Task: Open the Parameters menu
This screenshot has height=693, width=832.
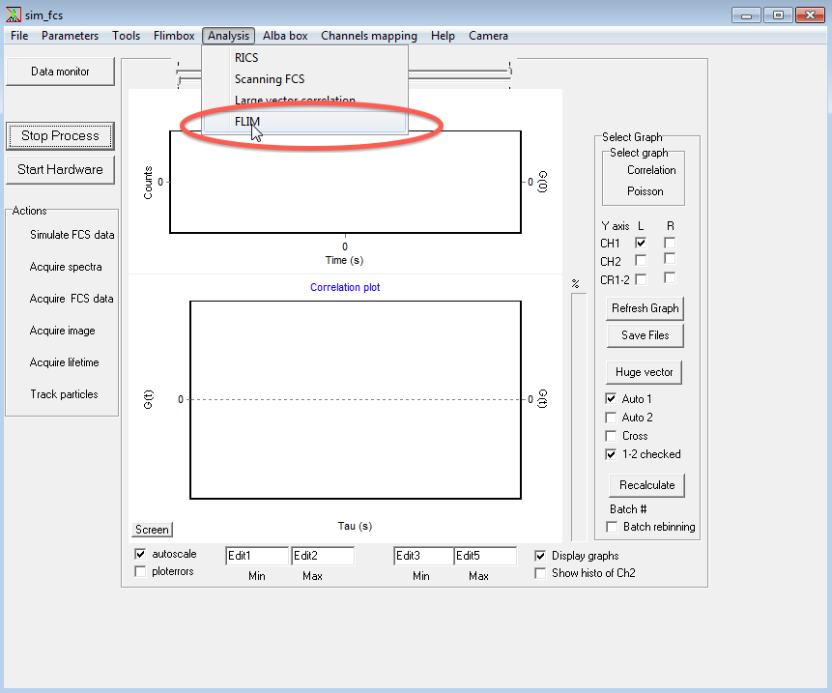Action: coord(70,36)
